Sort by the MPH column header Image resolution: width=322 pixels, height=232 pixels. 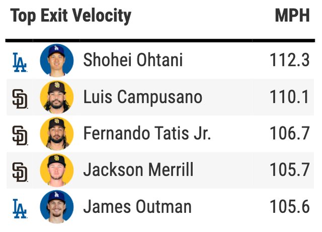(292, 16)
